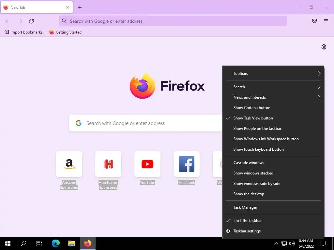Screen dimensions: 334x250
Task: Open the Firefox hamburger application menu
Action: click(326, 21)
